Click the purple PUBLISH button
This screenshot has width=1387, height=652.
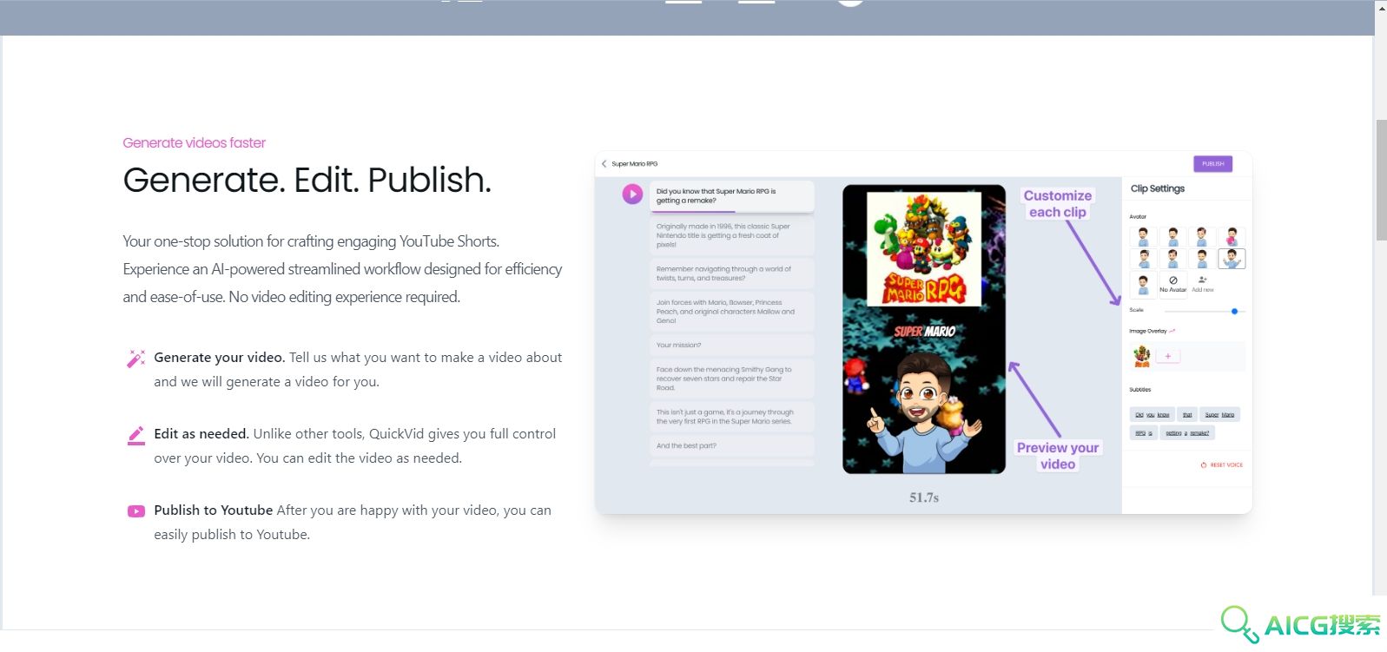click(x=1213, y=163)
